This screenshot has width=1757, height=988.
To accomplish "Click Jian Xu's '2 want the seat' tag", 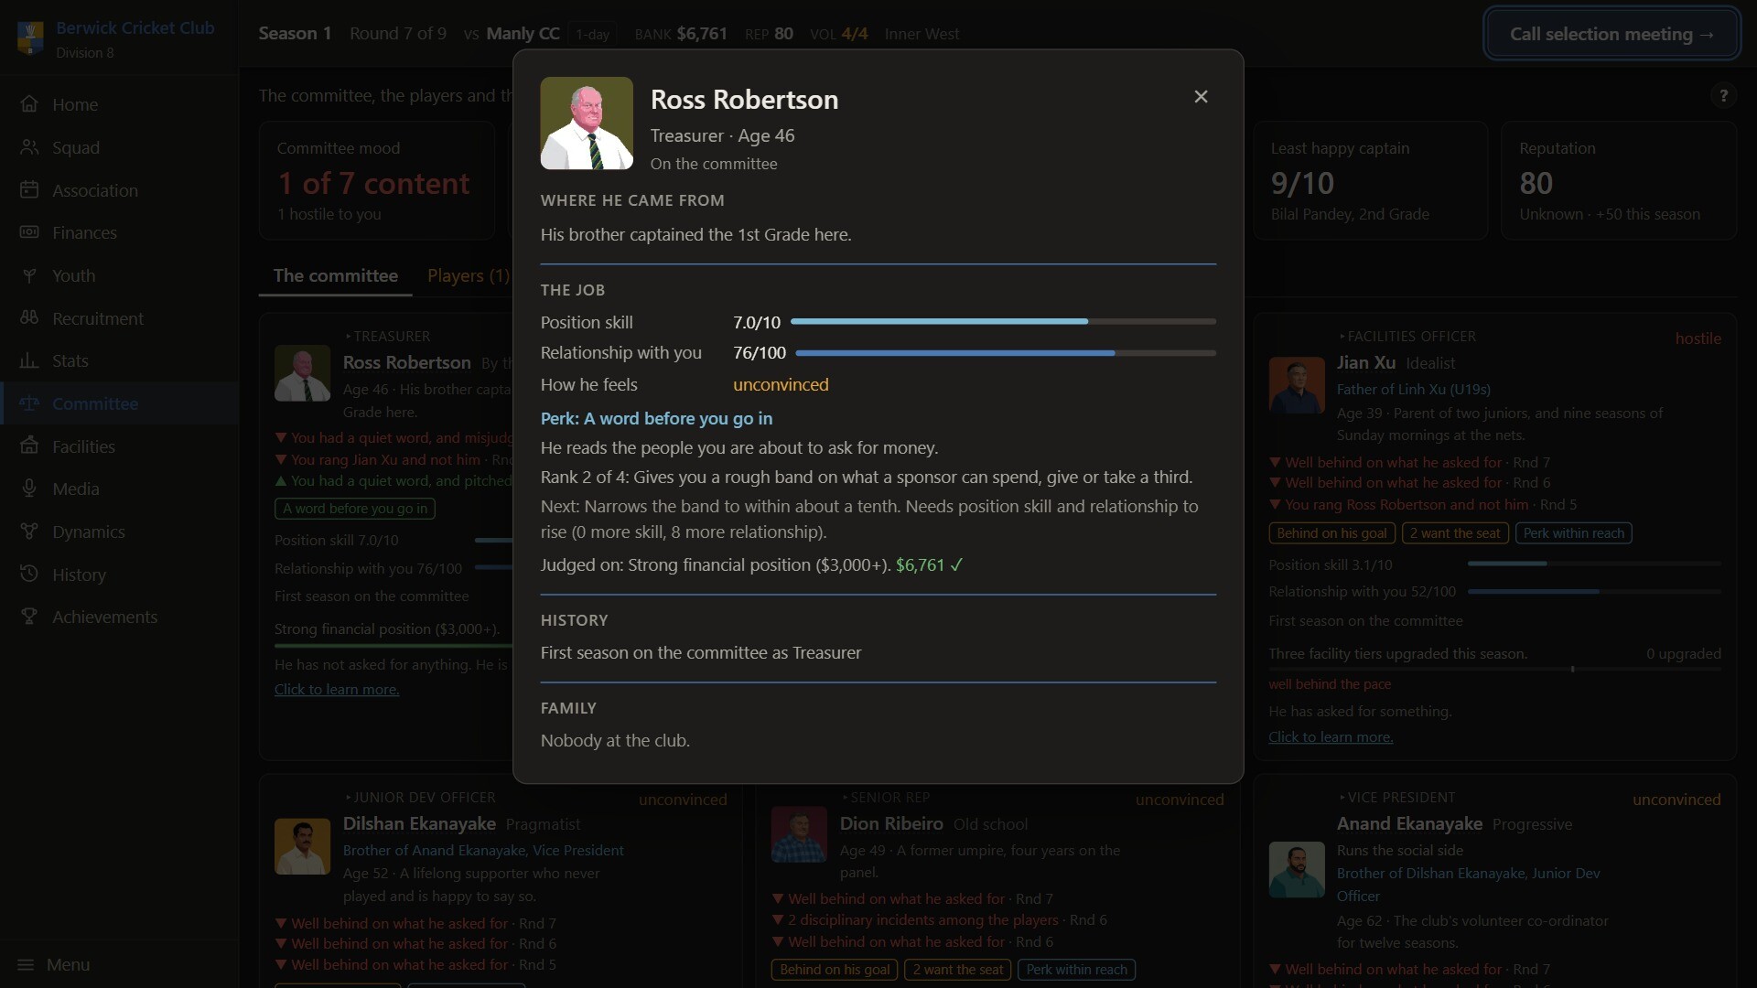I will coord(1455,533).
